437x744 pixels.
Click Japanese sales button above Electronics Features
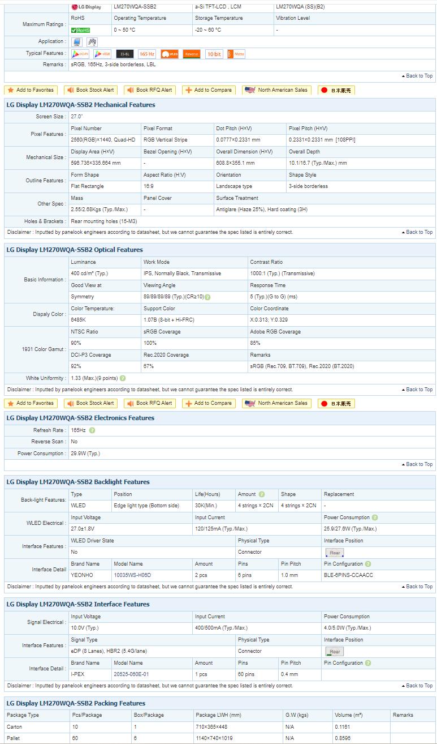click(x=336, y=403)
